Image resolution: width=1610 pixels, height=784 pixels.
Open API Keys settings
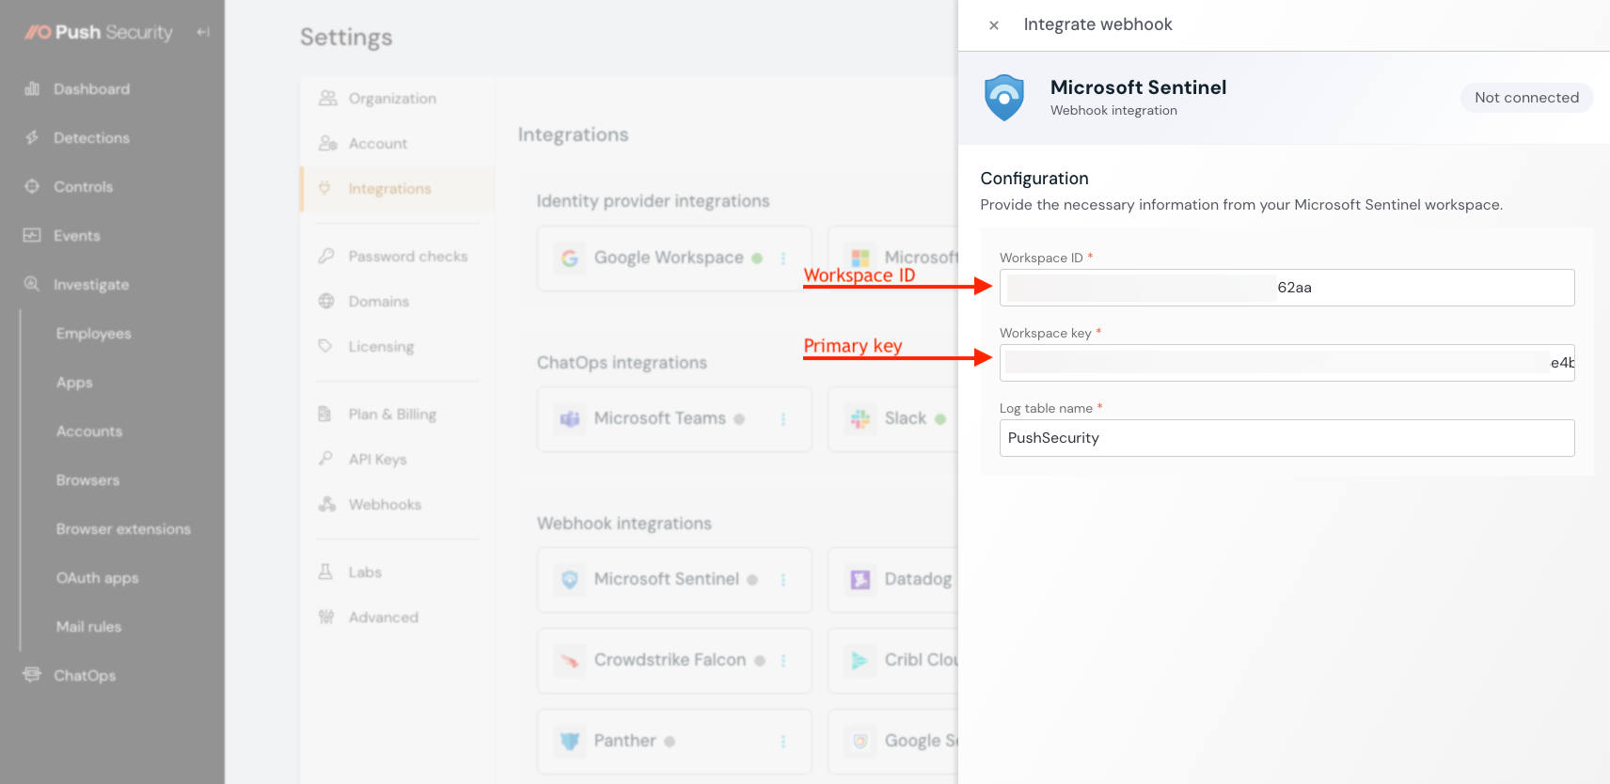coord(377,460)
